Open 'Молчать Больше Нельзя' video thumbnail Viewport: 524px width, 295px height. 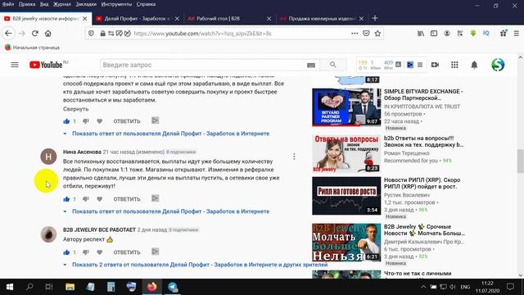pos(346,243)
